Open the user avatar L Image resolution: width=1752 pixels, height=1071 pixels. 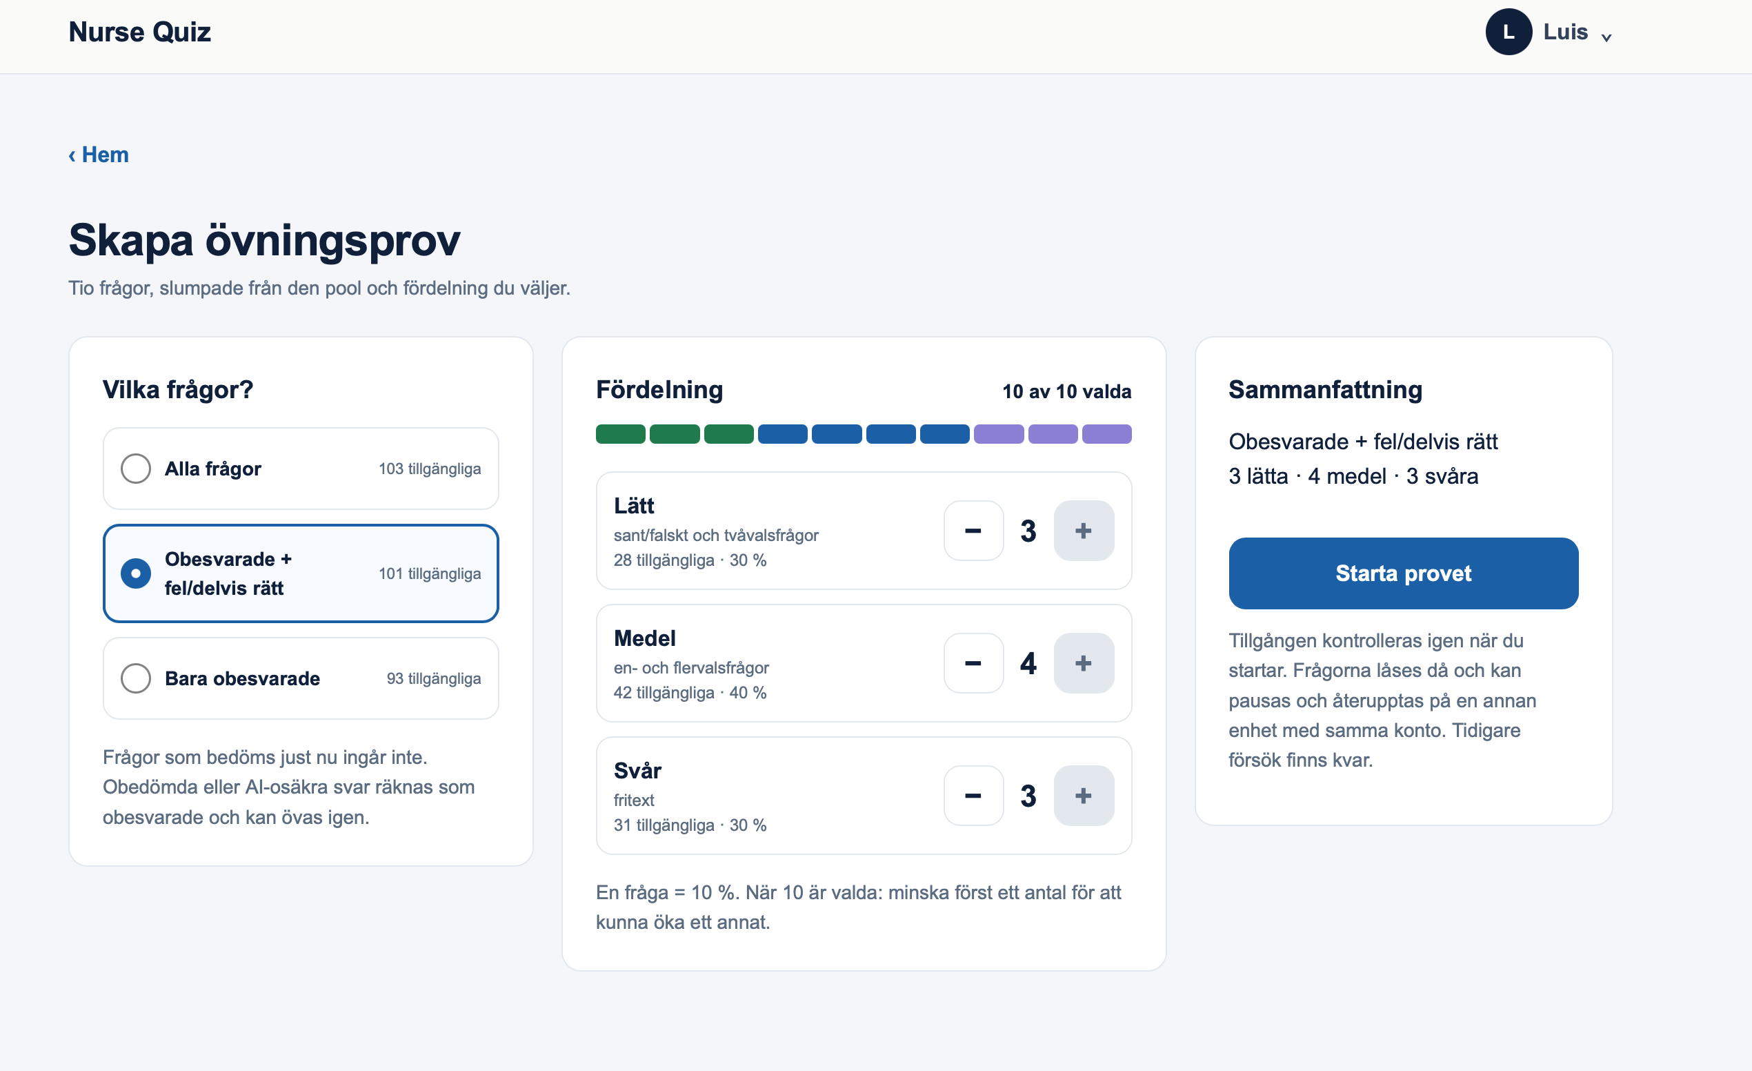[1508, 32]
